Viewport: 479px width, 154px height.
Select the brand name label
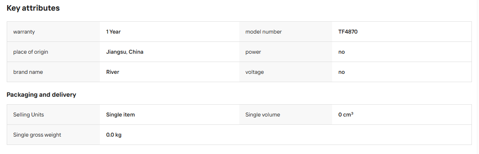tap(28, 72)
